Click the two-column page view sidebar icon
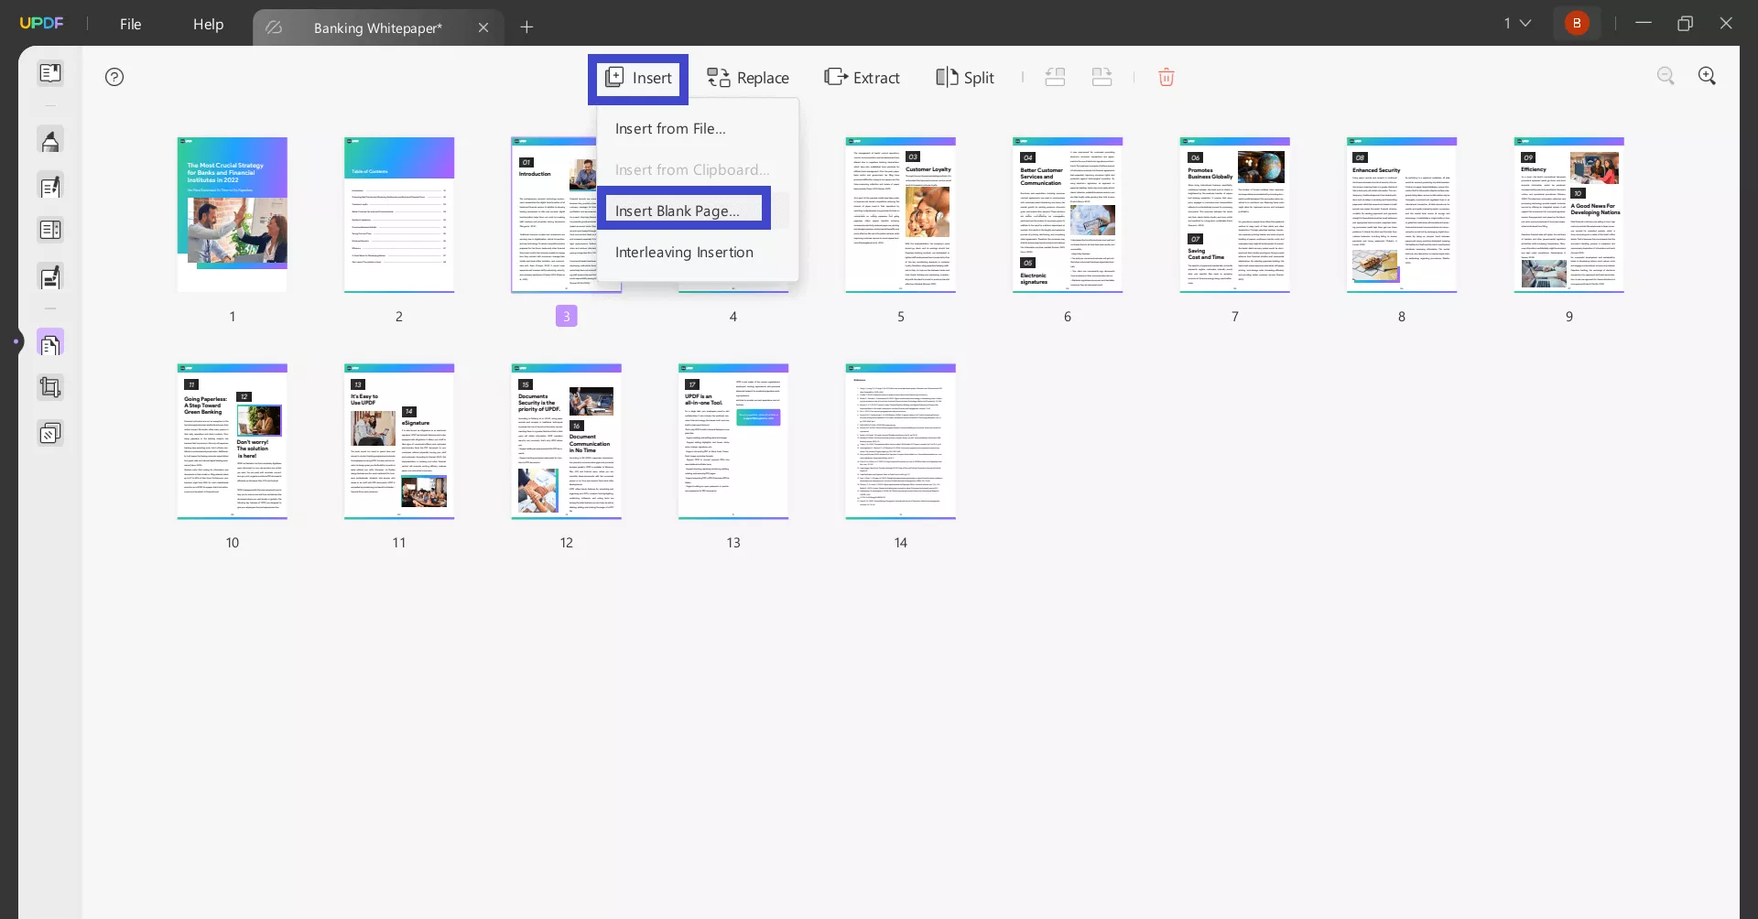Viewport: 1758px width, 919px height. 50,231
